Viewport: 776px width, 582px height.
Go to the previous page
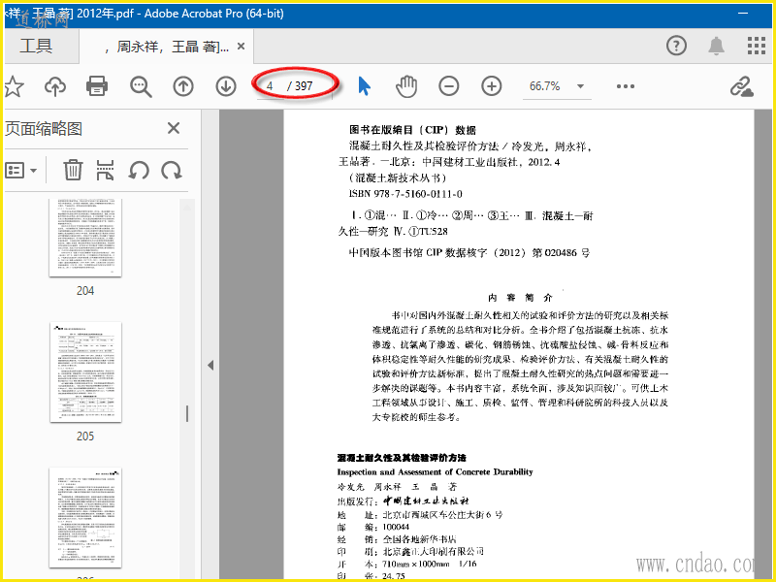point(183,86)
